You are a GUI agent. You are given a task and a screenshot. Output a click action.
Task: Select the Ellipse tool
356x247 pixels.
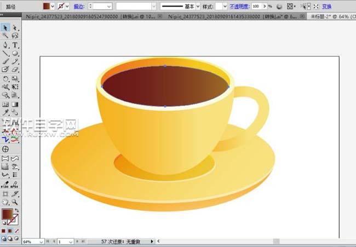click(15, 53)
